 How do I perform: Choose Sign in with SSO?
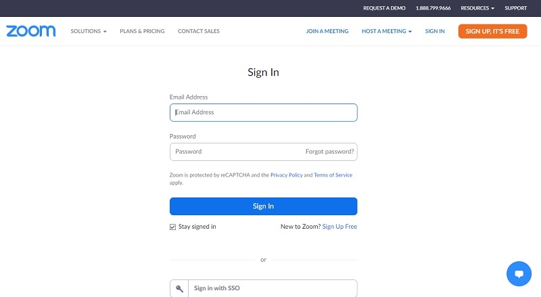pyautogui.click(x=271, y=288)
